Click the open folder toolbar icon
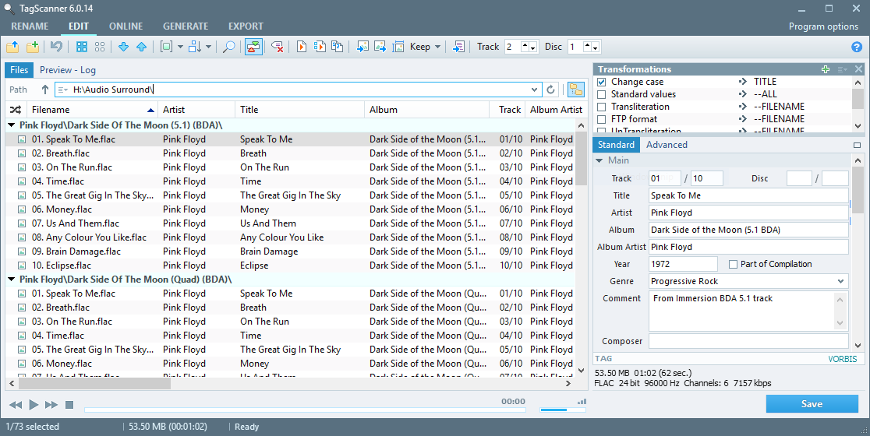The width and height of the screenshot is (870, 436). point(12,47)
